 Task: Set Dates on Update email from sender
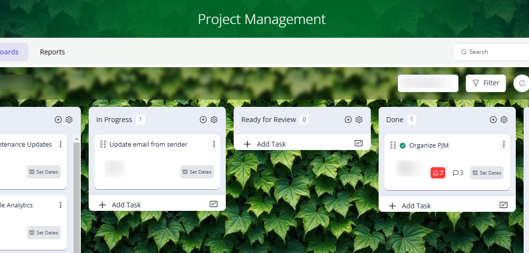click(197, 172)
